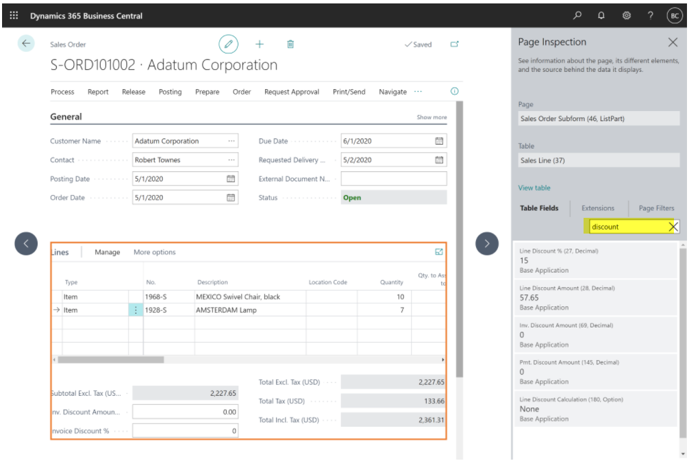The image size is (700, 461).
Task: Open page in new window icon
Action: point(455,44)
